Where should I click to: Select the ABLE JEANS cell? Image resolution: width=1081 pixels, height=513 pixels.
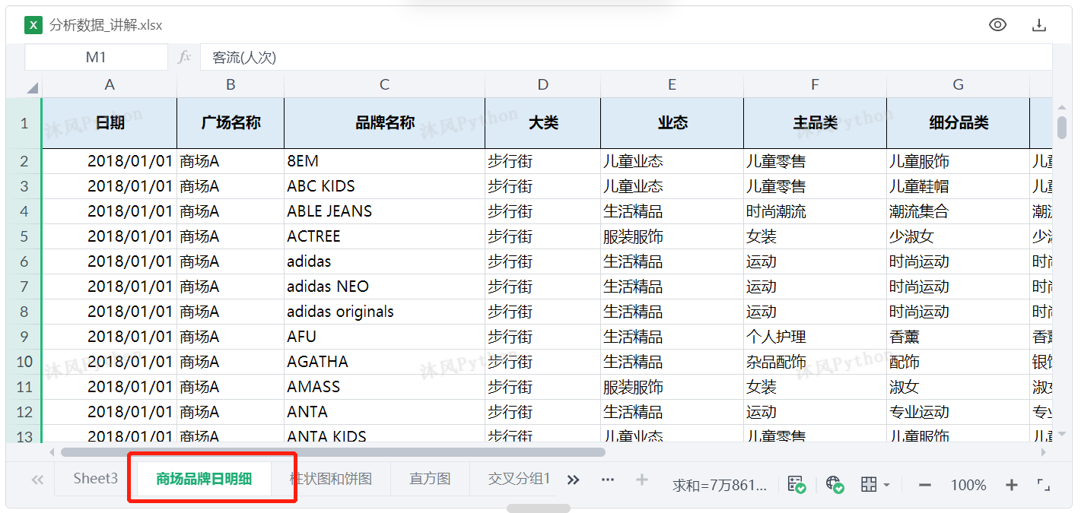click(384, 211)
